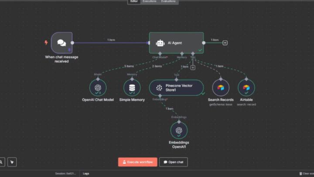Open the When chat message received trigger node
The width and height of the screenshot is (314, 177).
[61, 43]
